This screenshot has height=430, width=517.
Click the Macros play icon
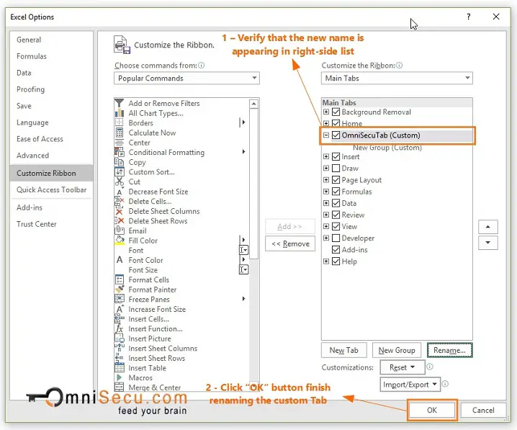pyautogui.click(x=119, y=377)
